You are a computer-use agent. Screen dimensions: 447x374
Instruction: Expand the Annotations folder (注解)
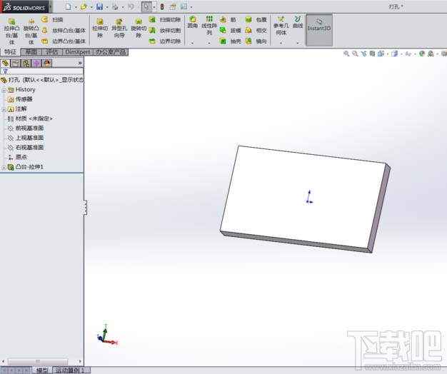(x=4, y=109)
